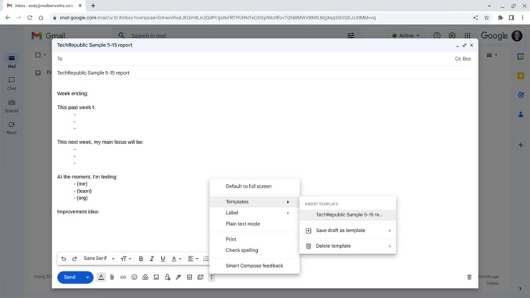The width and height of the screenshot is (530, 298).
Task: Click the three-dot more options icon
Action: coord(211,277)
